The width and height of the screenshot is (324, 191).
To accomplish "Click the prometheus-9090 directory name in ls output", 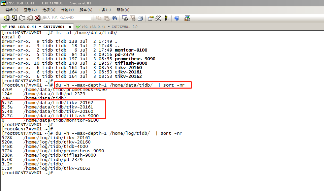I will [135, 59].
